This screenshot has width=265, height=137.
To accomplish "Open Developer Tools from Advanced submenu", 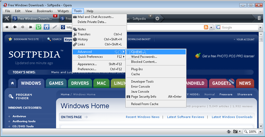I will click(156, 82).
